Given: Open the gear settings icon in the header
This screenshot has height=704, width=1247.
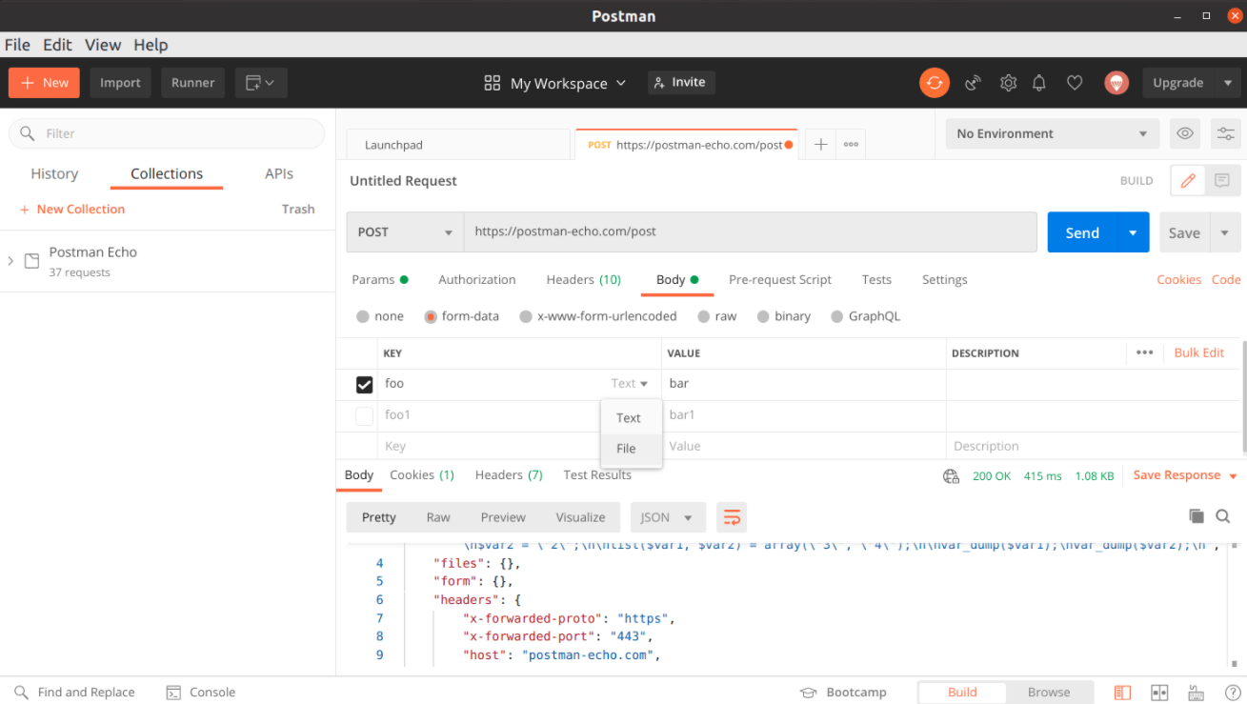Looking at the screenshot, I should point(1008,83).
